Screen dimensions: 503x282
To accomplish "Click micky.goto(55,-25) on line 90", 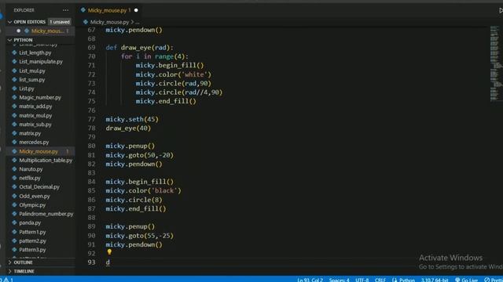I will click(x=140, y=236).
